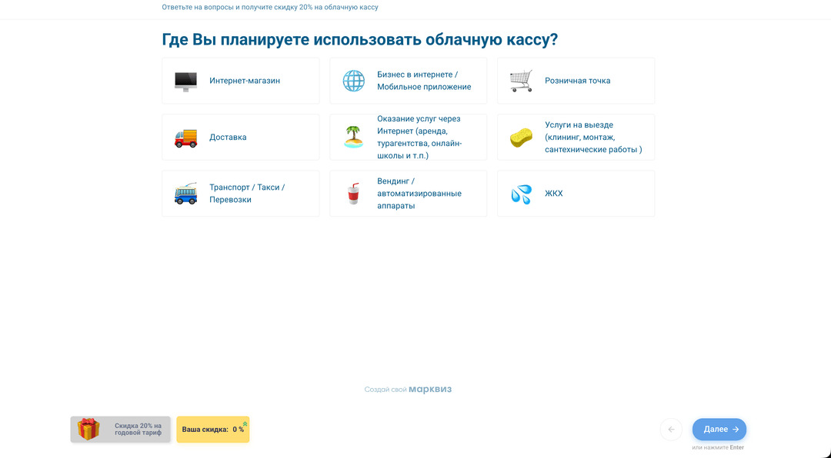Click the water droplets icon
This screenshot has height=458, width=831.
(521, 194)
